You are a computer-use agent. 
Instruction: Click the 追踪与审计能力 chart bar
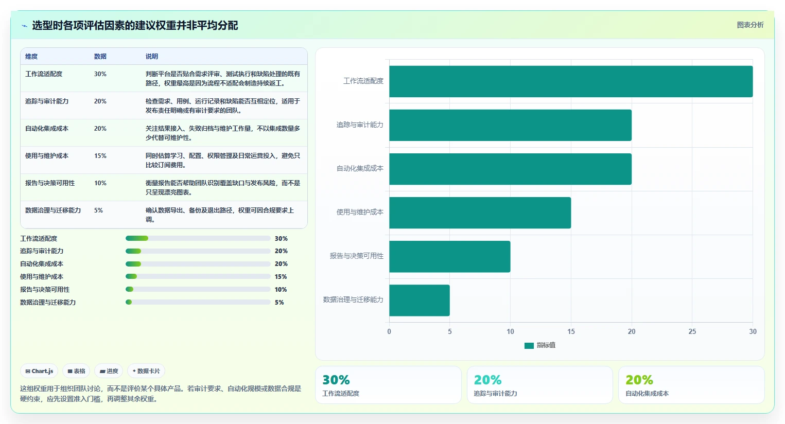(x=510, y=125)
